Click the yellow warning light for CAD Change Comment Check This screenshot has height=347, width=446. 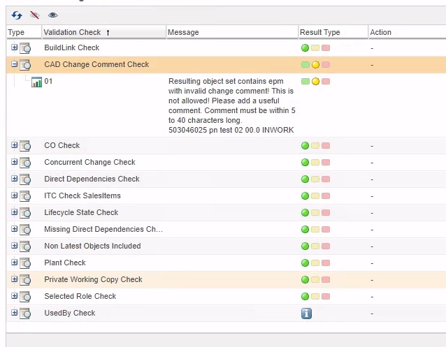(315, 65)
